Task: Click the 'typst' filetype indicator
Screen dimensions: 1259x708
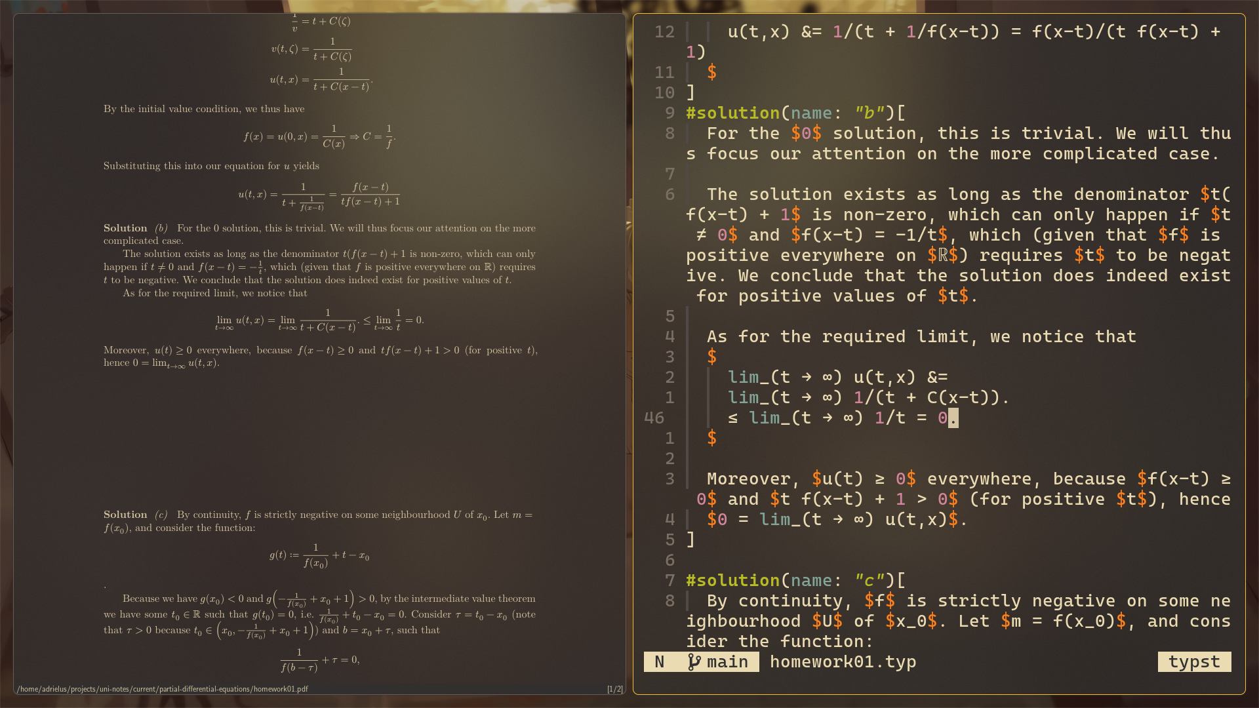Action: (x=1194, y=662)
